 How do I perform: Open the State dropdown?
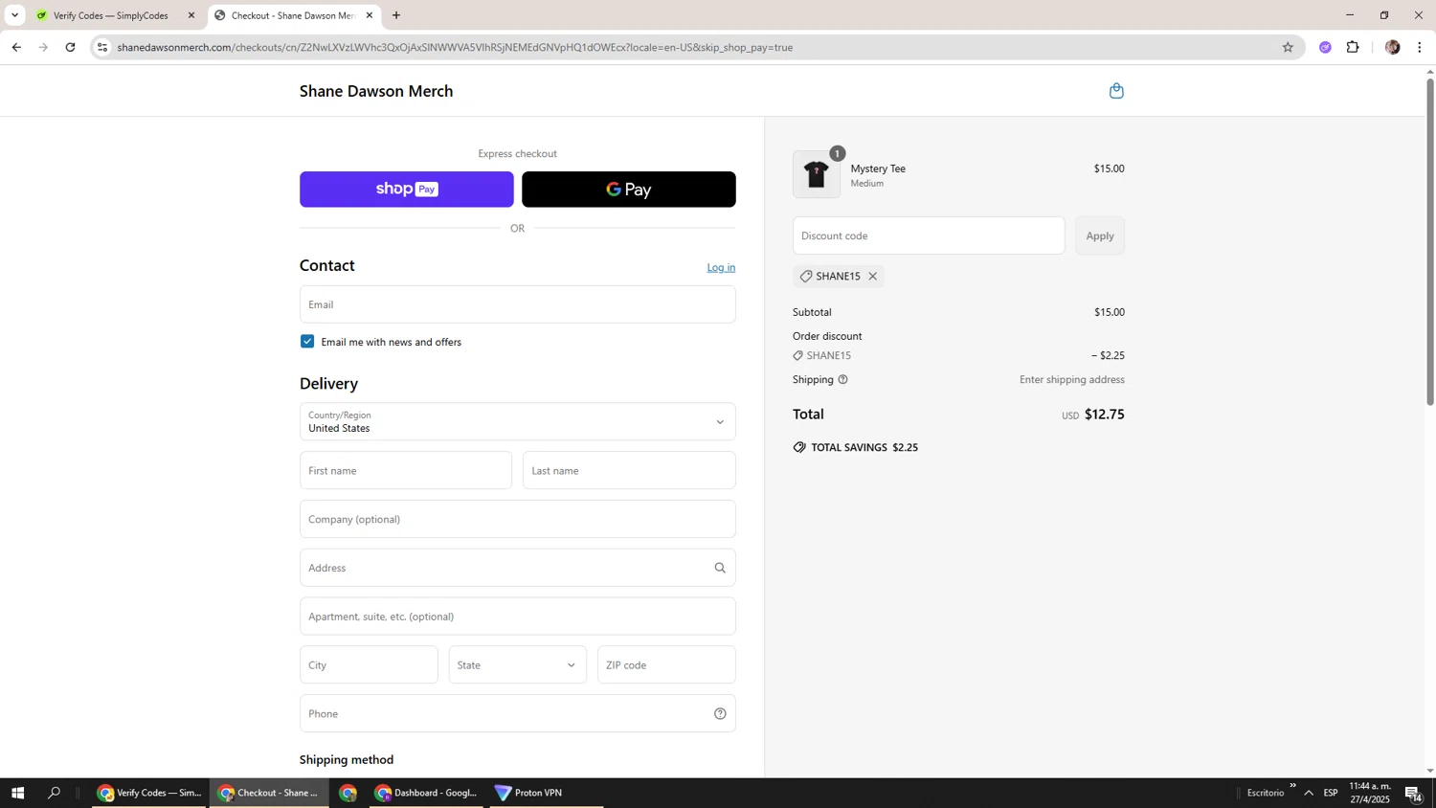518,665
